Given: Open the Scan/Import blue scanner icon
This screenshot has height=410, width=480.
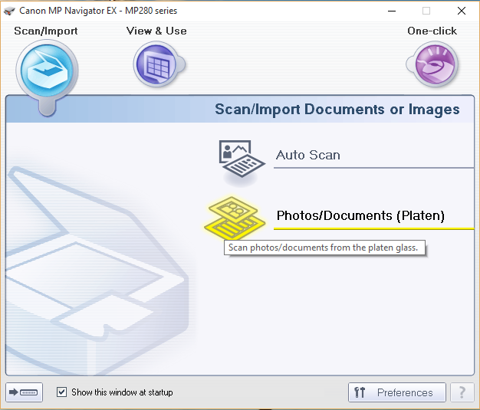Looking at the screenshot, I should coord(47,70).
